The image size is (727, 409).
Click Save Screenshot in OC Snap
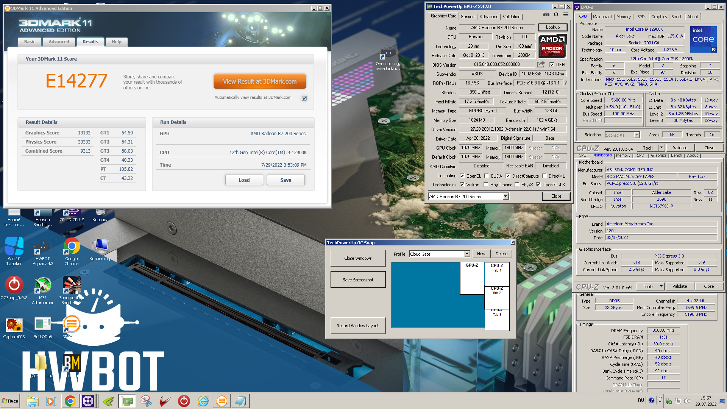click(x=358, y=280)
